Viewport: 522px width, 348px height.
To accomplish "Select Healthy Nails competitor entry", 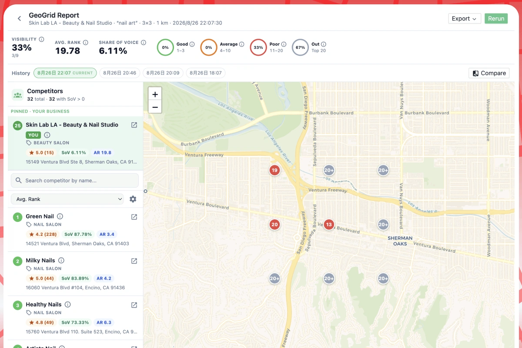I will click(x=76, y=318).
